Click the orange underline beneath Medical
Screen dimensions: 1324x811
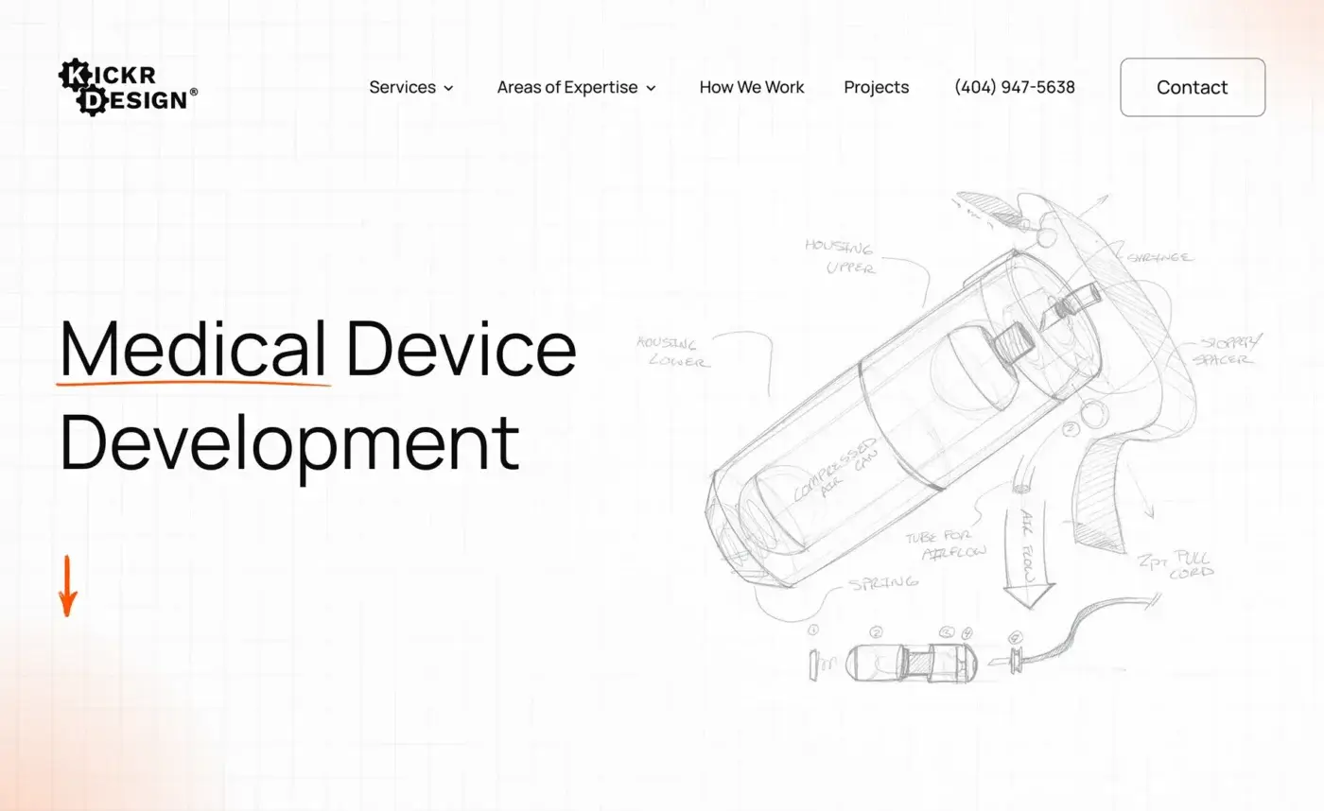click(x=194, y=382)
